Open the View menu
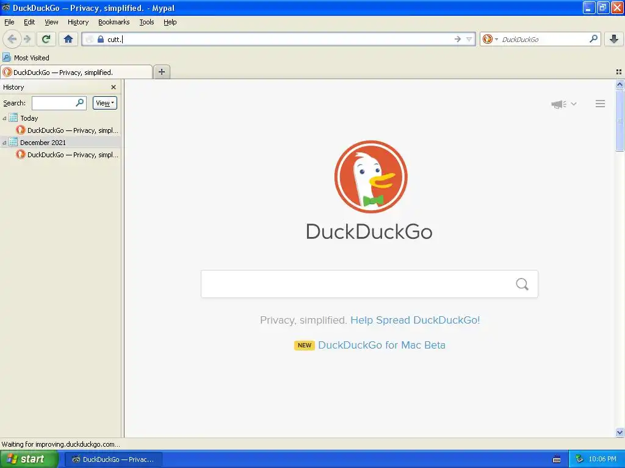 (51, 22)
